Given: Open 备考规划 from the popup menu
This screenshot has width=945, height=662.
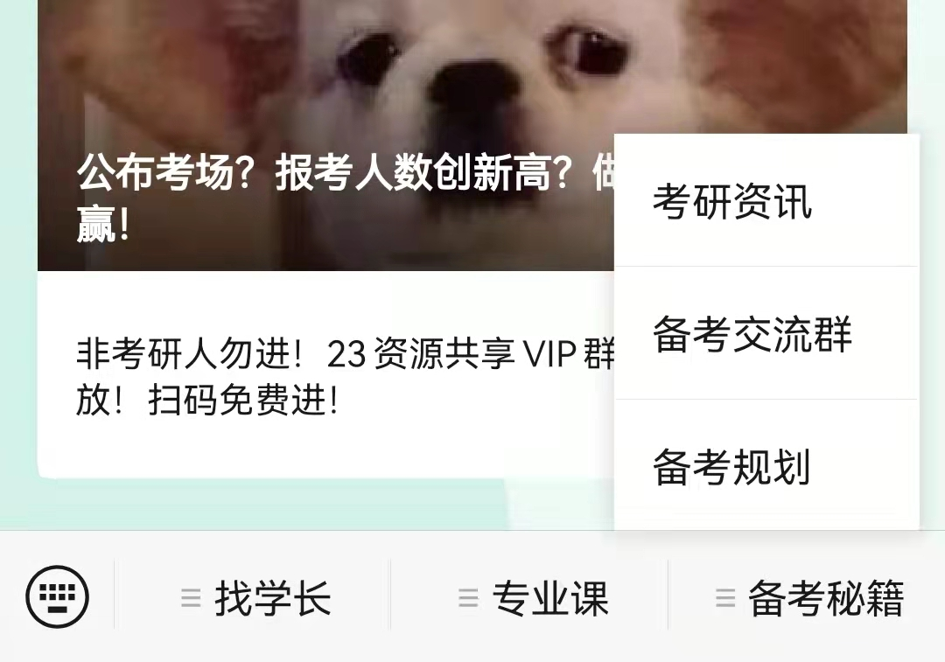Looking at the screenshot, I should (766, 465).
